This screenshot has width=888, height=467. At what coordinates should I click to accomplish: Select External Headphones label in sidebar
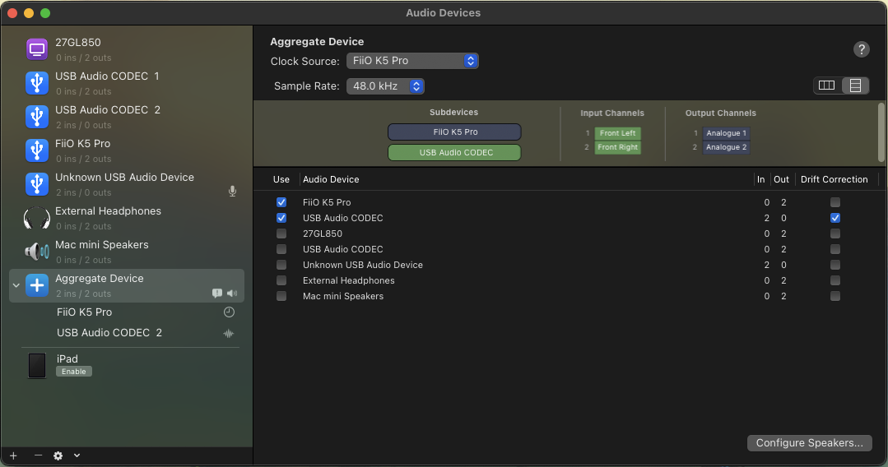[x=108, y=211]
